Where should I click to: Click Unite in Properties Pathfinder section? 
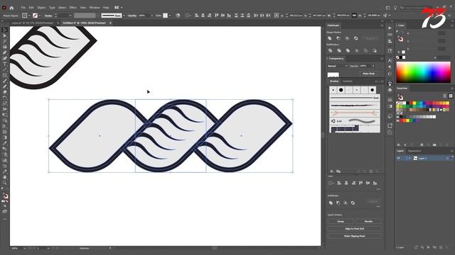[x=331, y=203]
